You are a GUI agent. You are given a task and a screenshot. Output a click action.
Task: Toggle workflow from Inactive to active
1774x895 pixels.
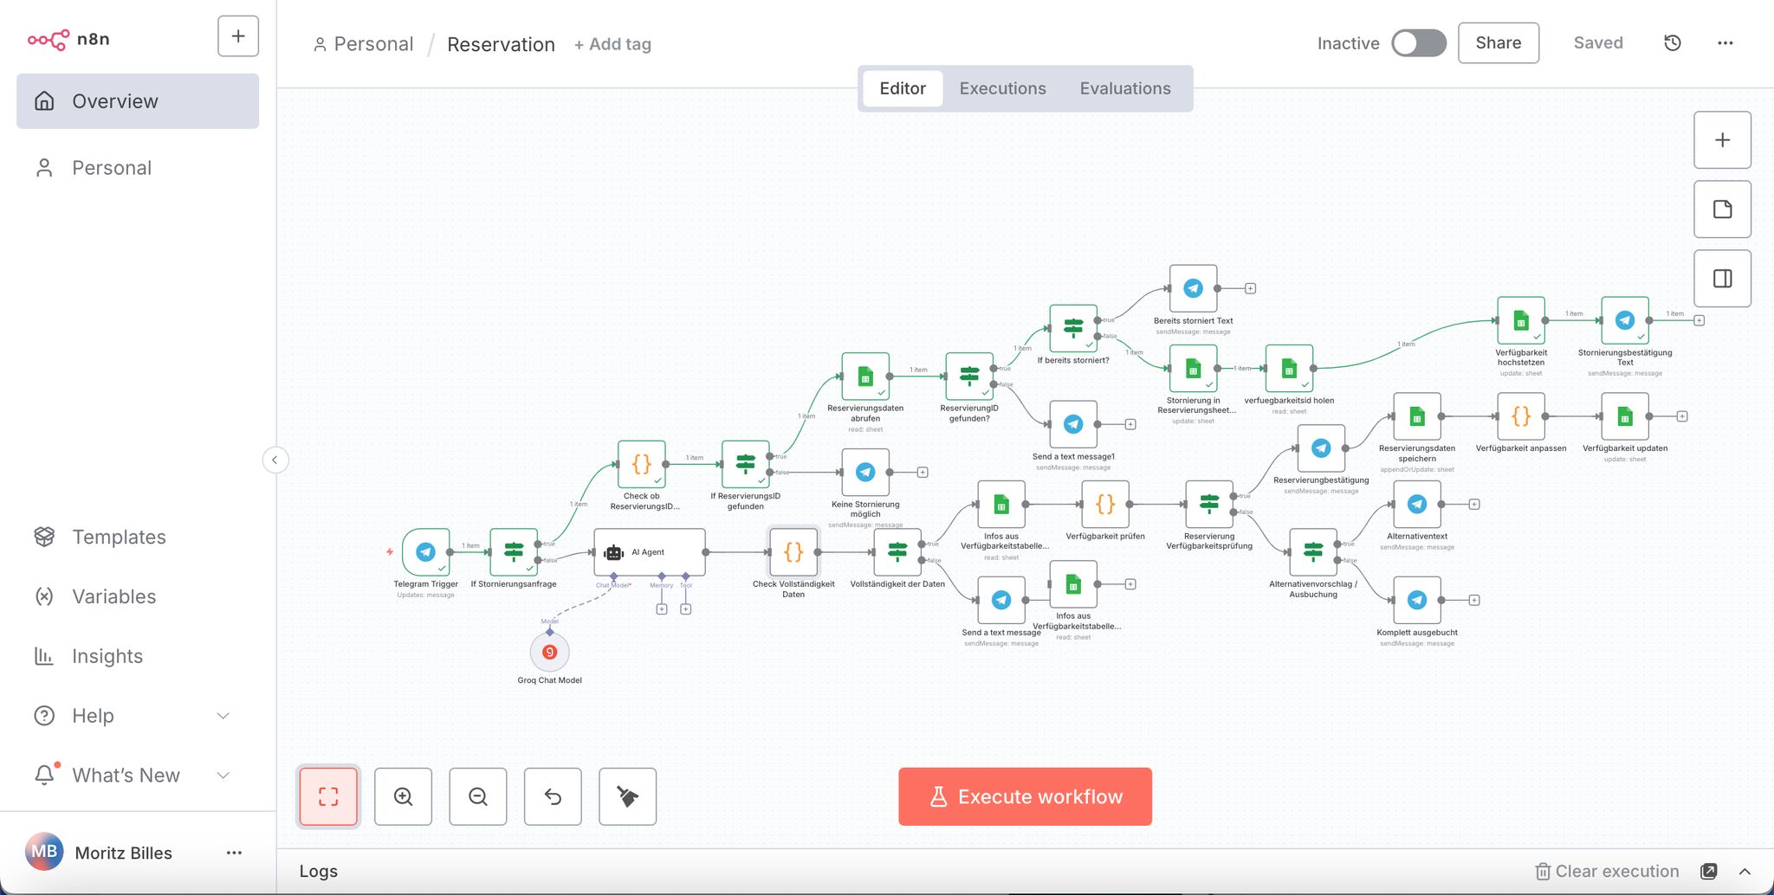pyautogui.click(x=1419, y=43)
